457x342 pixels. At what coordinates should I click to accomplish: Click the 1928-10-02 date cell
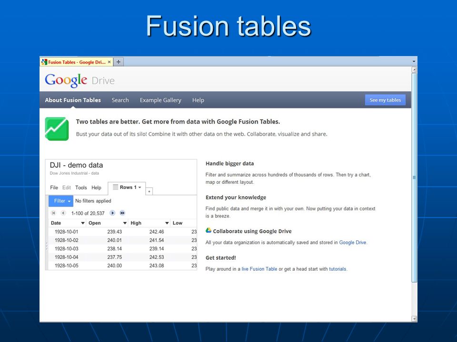point(67,240)
